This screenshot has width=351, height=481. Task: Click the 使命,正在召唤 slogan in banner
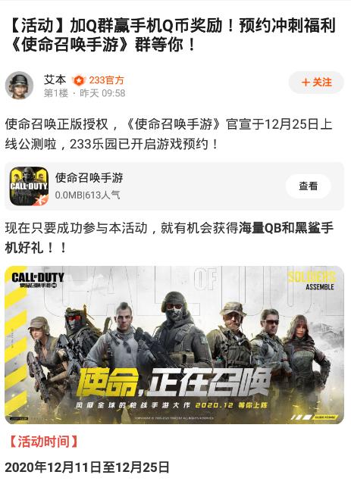174,383
